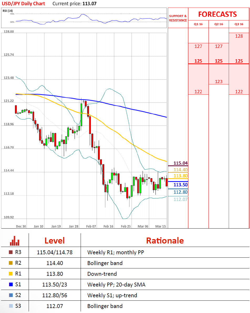The image size is (250, 313).
Task: Click the 128.00 price axis label
Action: pos(9,31)
